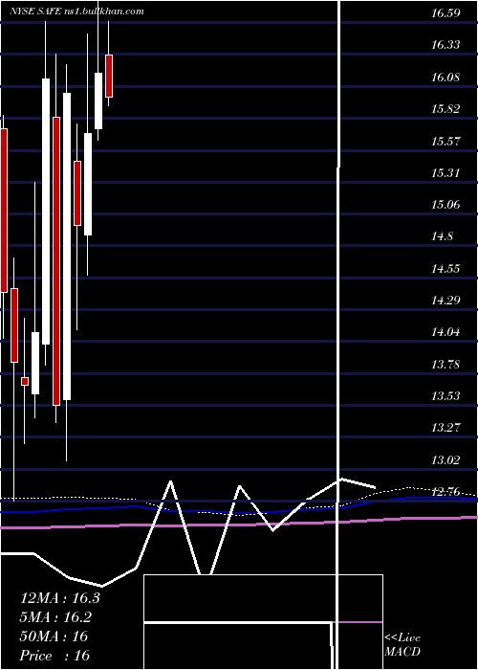Click the 14.29 price axis label

445,301
